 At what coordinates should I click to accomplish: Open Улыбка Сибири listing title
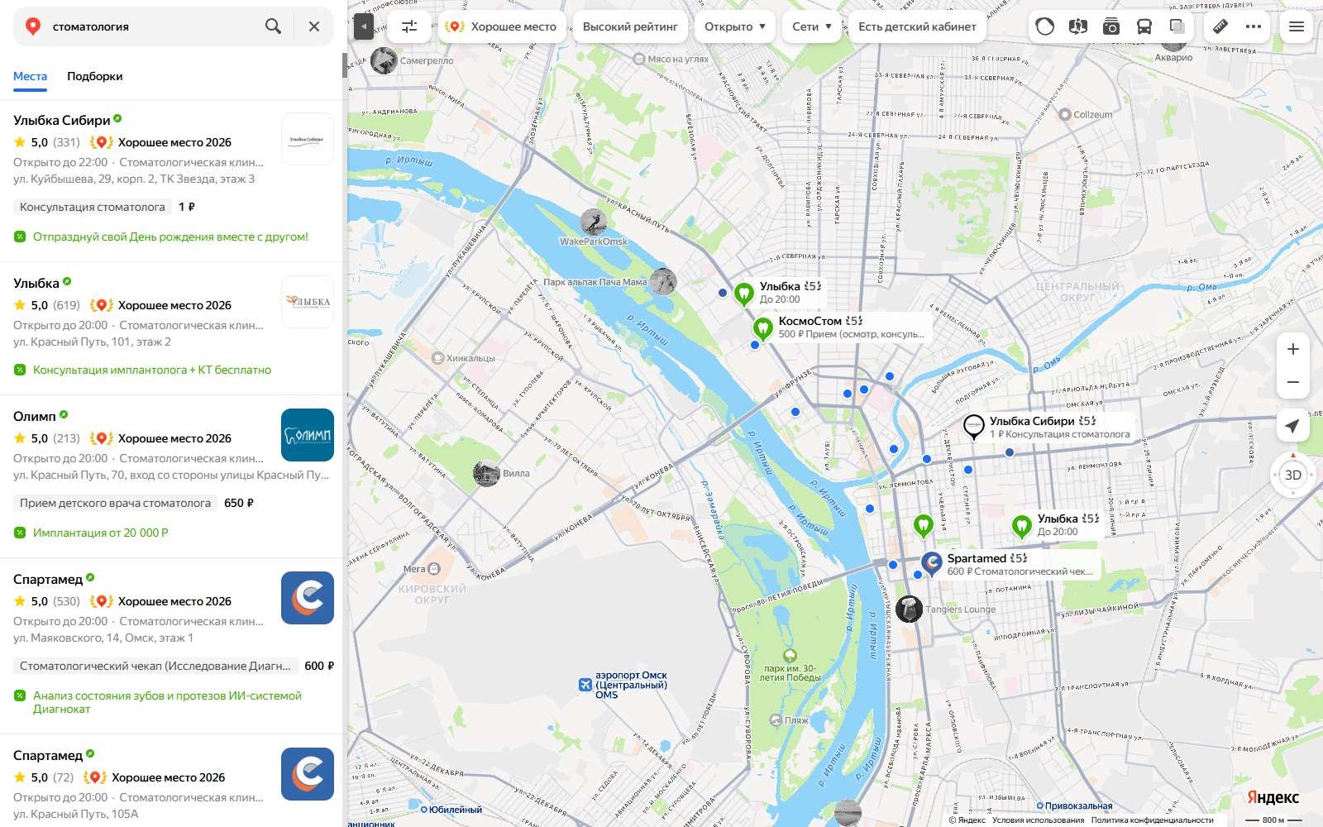click(x=62, y=120)
